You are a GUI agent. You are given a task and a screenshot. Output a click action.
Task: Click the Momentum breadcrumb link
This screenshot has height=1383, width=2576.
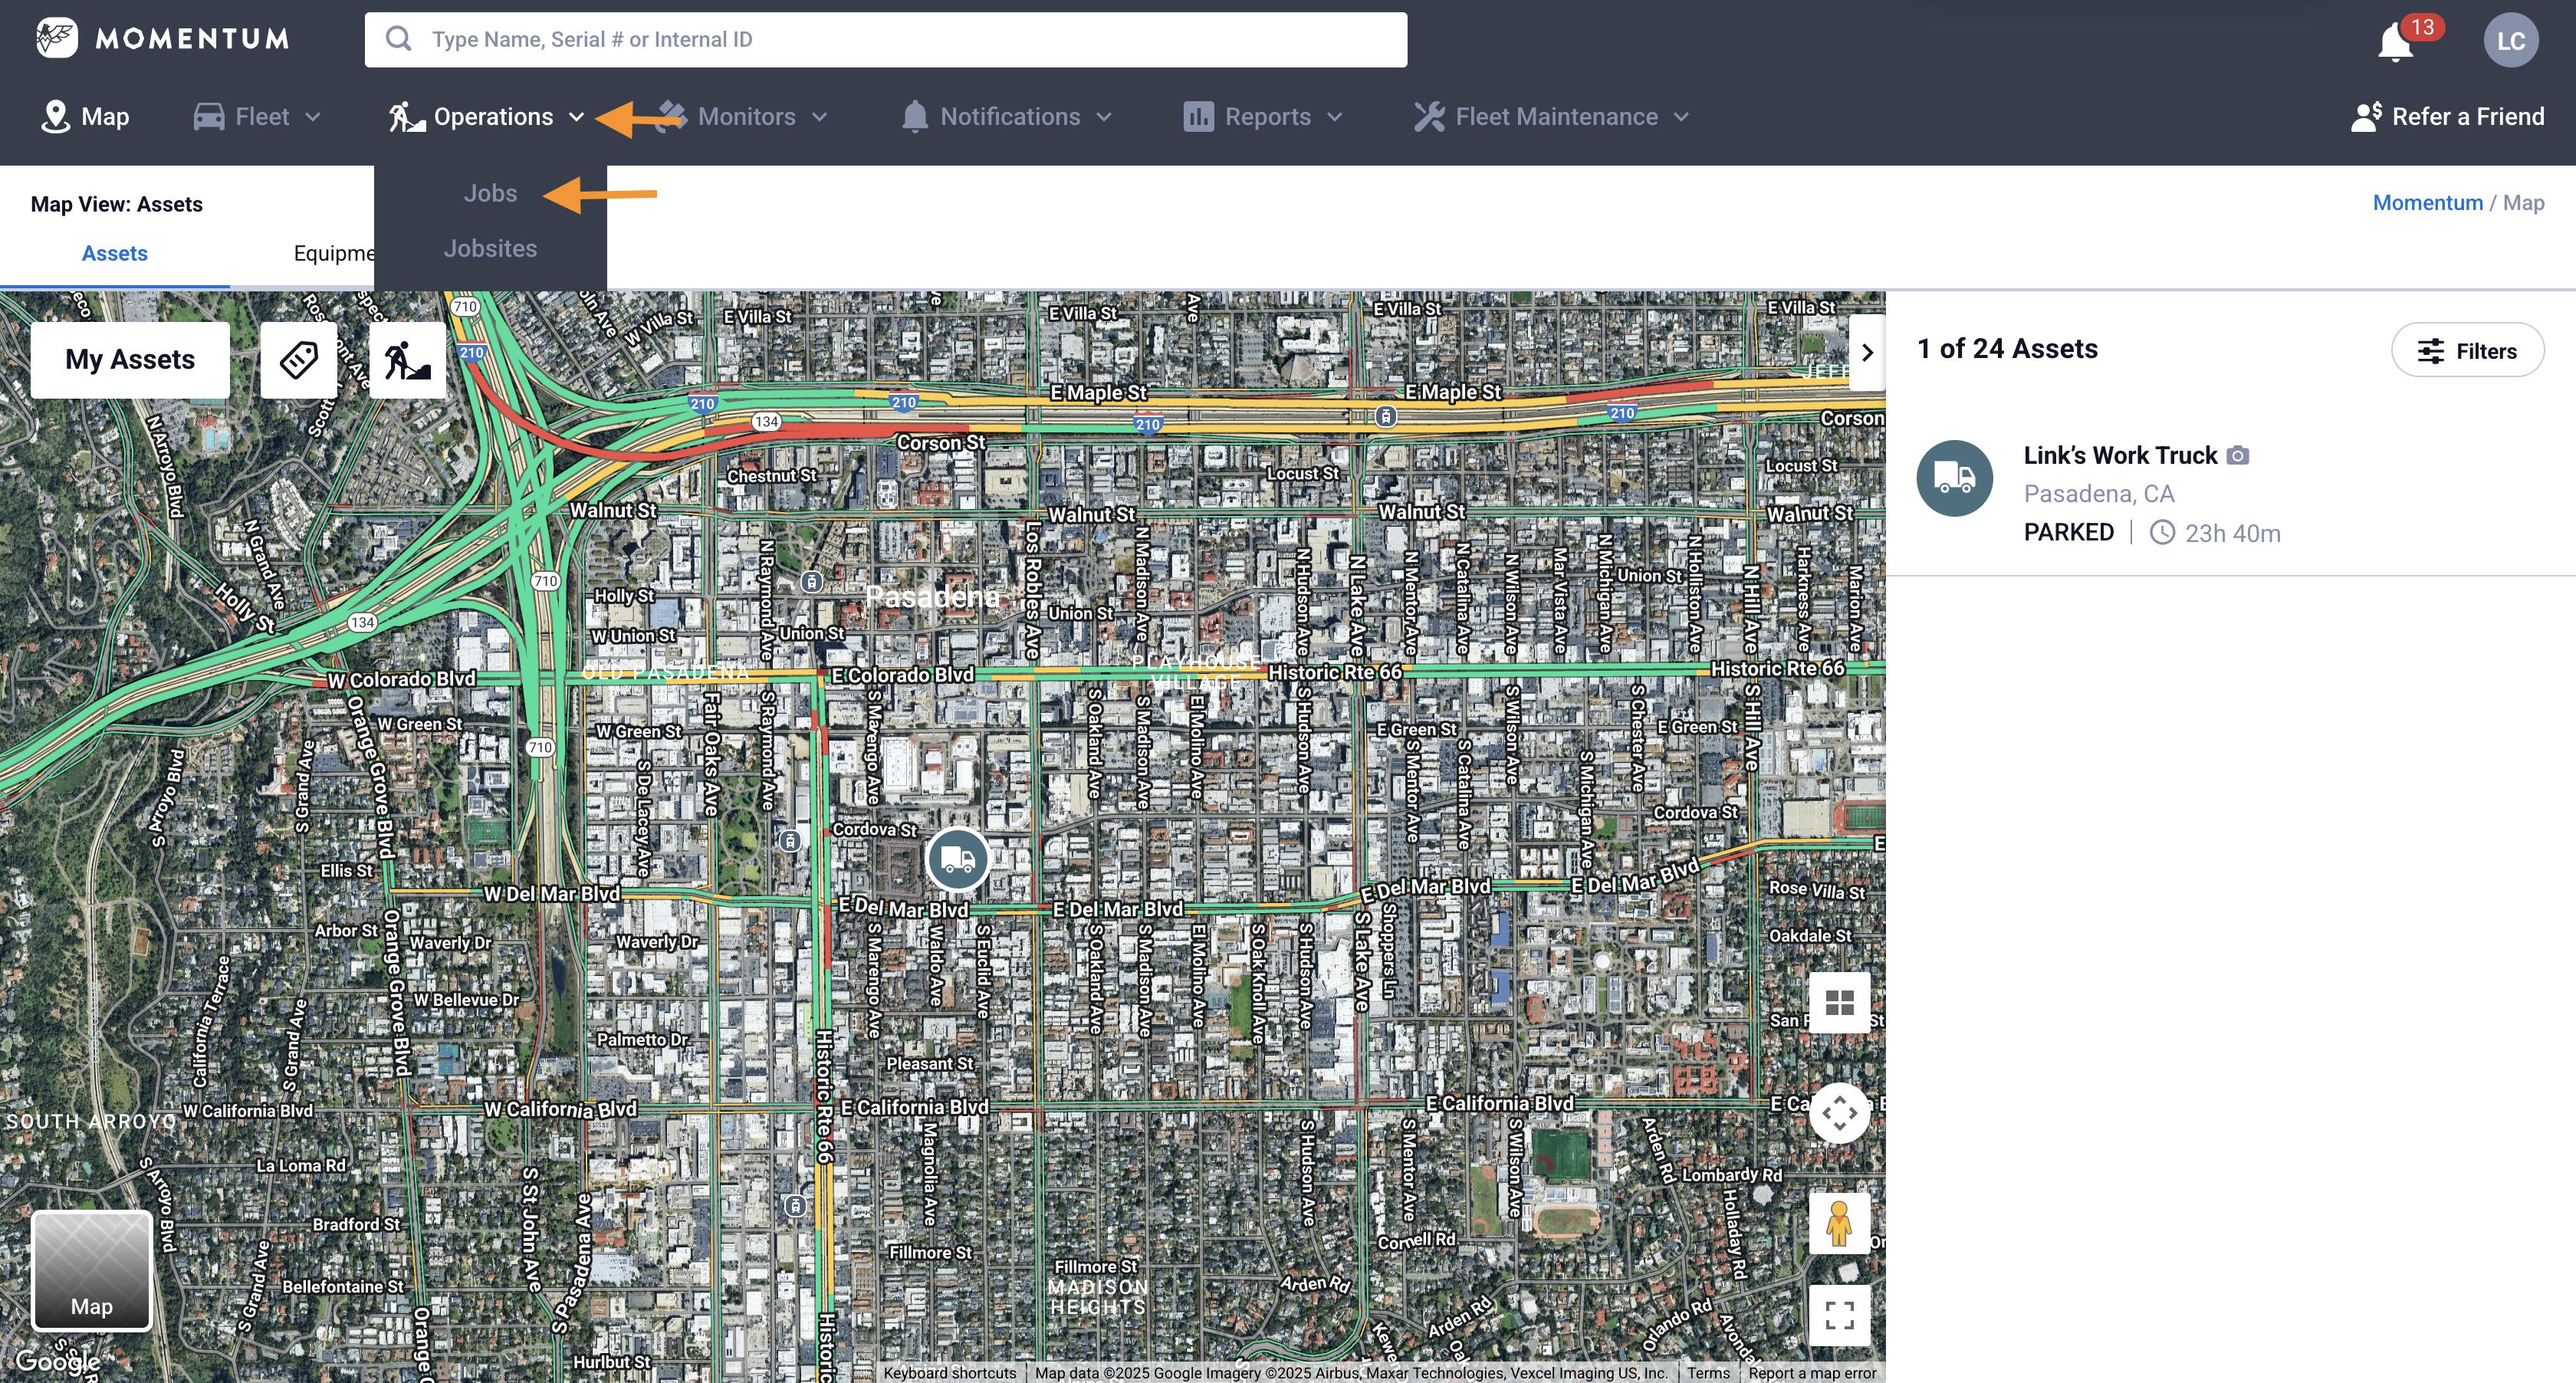(2427, 203)
